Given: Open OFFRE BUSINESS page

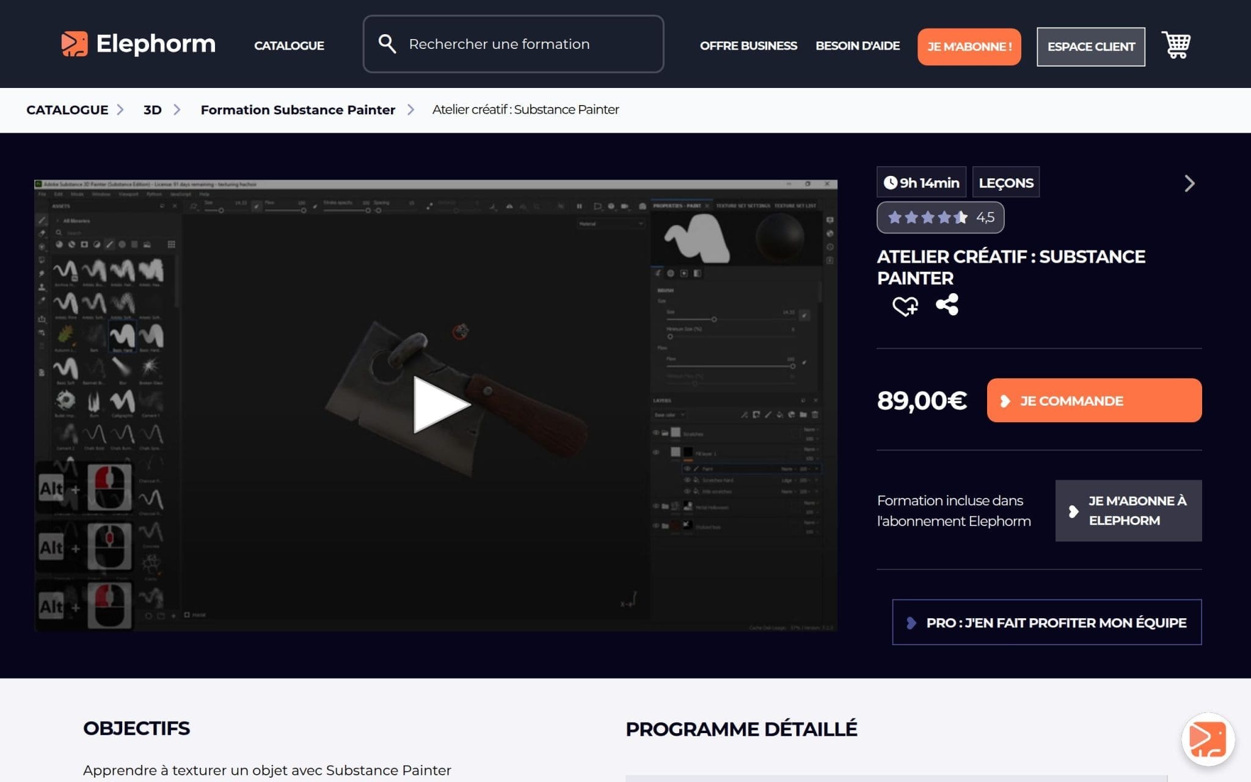Looking at the screenshot, I should 748,46.
